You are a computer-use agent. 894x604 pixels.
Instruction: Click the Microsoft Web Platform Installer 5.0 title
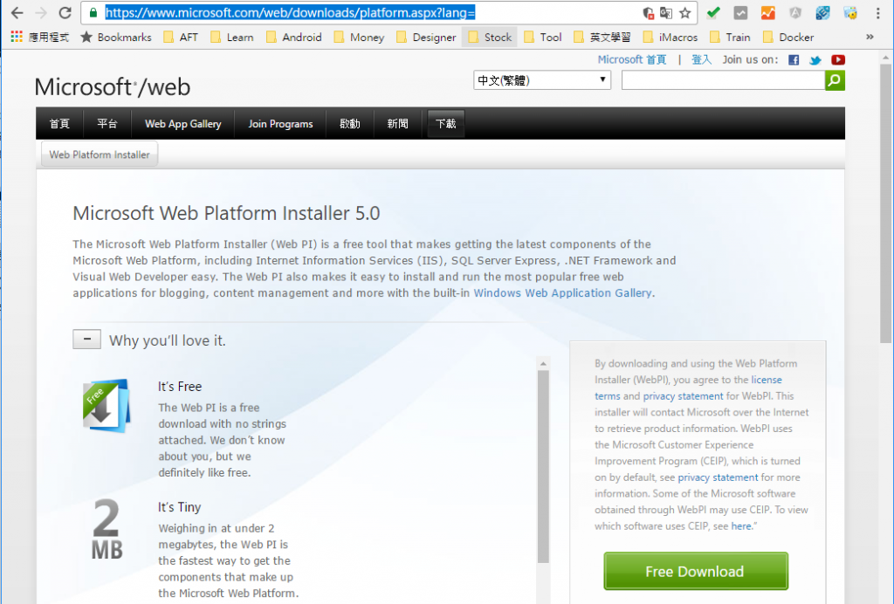click(x=226, y=213)
